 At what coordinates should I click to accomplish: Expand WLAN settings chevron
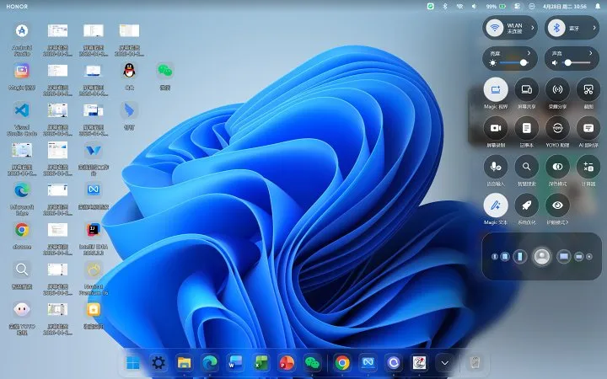(x=532, y=28)
